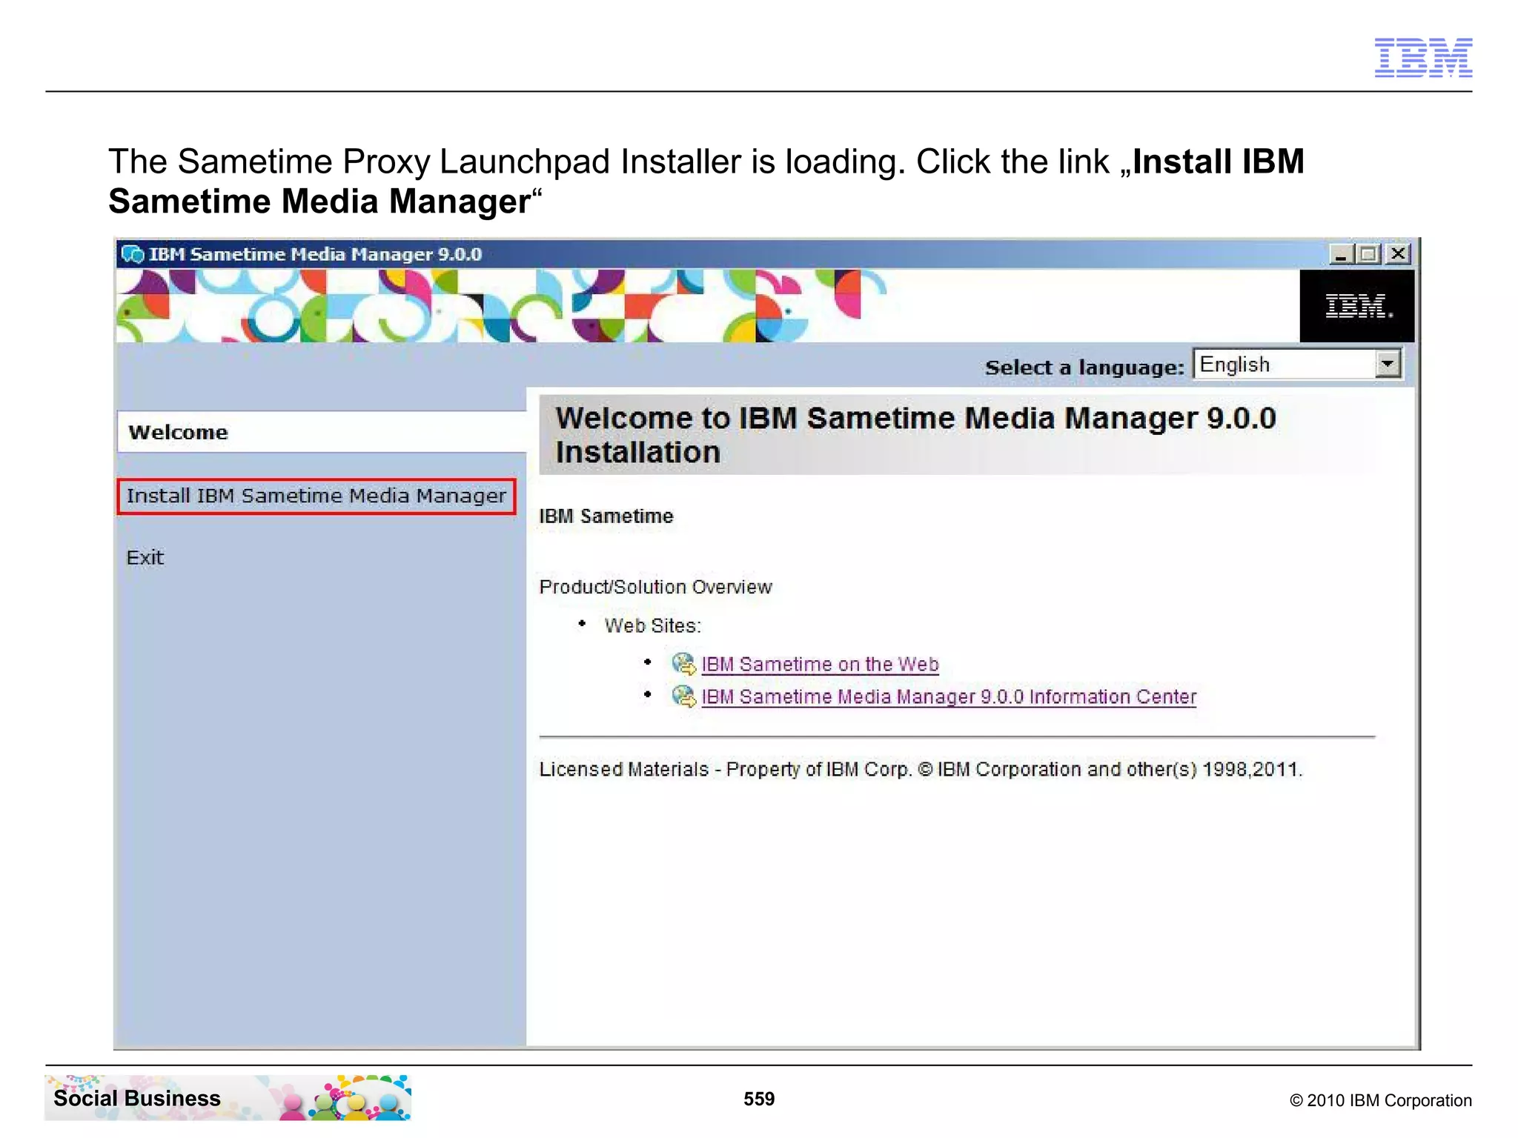Click the IBM Sametime heading text
The image size is (1518, 1138).
tap(606, 516)
